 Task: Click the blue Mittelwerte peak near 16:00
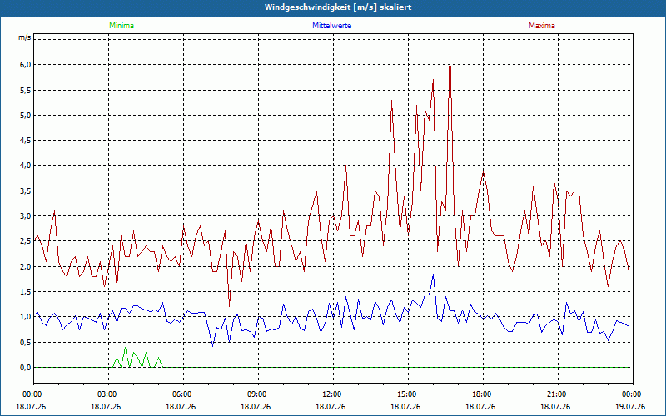(x=433, y=275)
